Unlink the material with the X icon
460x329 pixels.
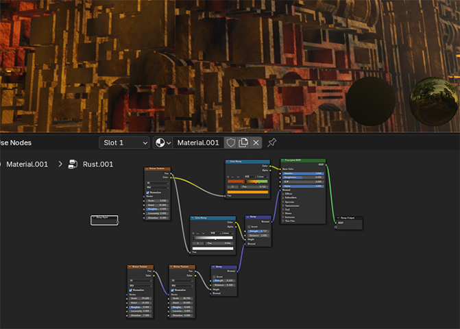pyautogui.click(x=256, y=143)
